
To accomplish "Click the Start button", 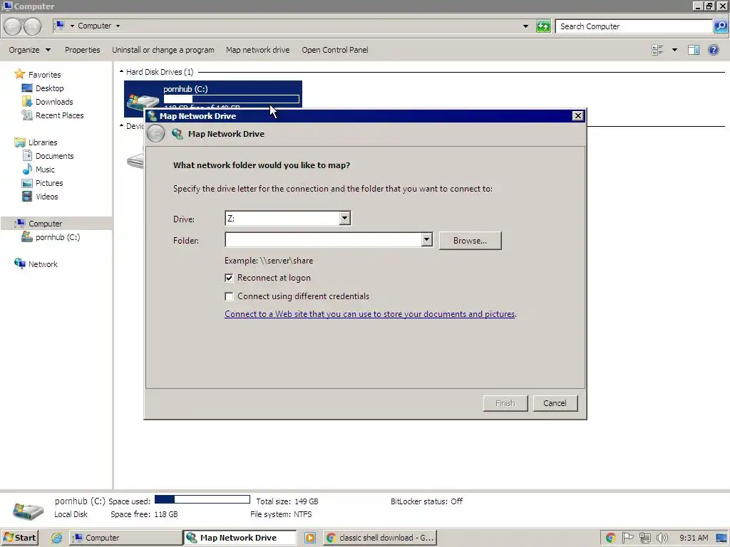I will click(x=19, y=538).
